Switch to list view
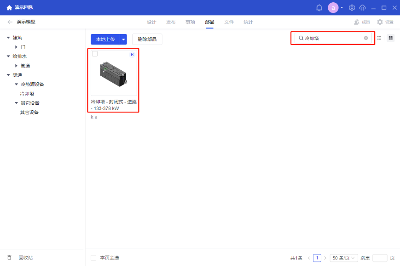Viewport: 400px width, 266px height. coord(379,38)
